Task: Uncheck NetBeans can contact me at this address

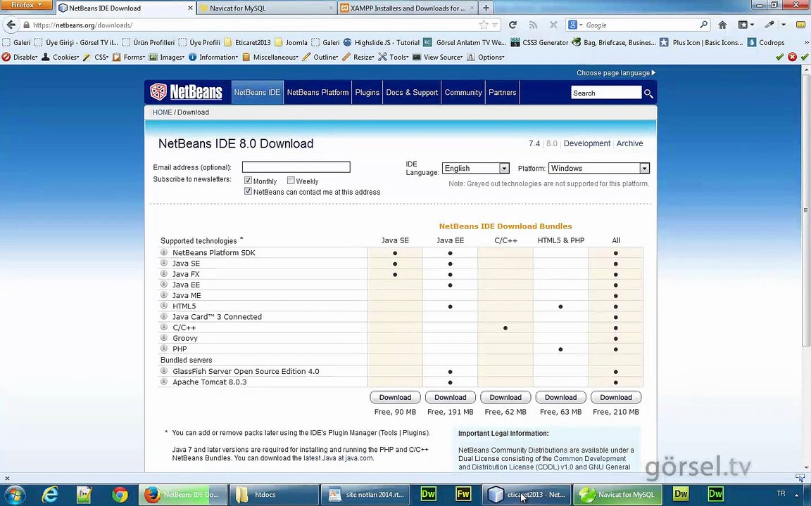Action: click(248, 192)
